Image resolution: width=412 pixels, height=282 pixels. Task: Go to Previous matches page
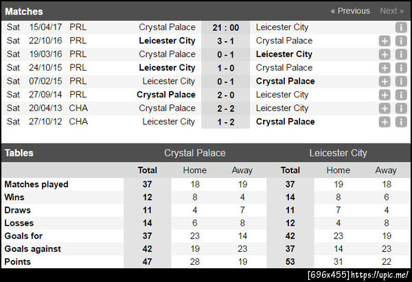(350, 11)
